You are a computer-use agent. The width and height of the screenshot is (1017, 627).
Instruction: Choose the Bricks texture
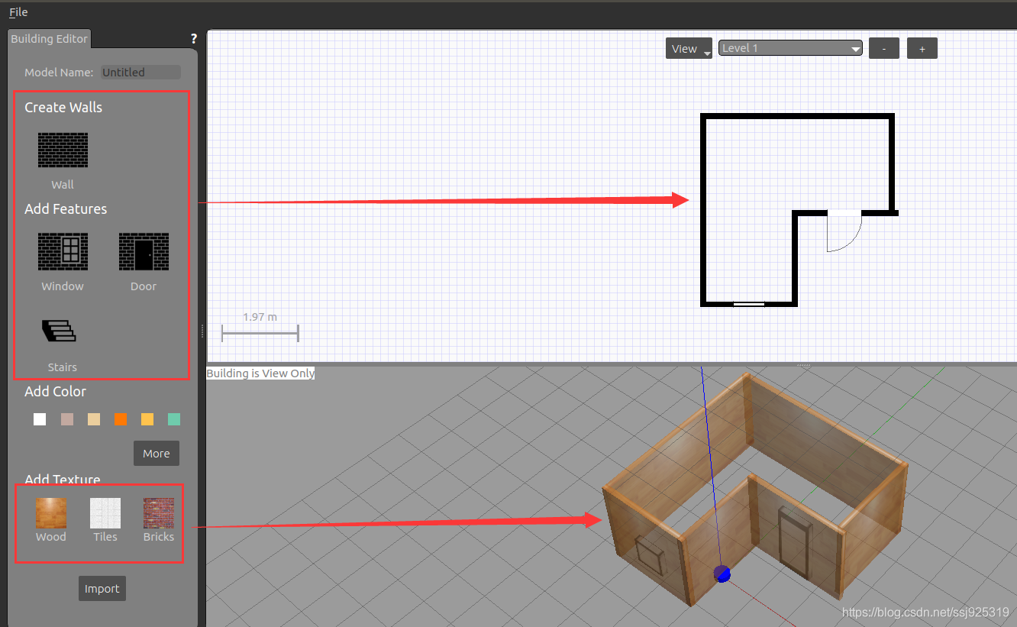pyautogui.click(x=159, y=513)
